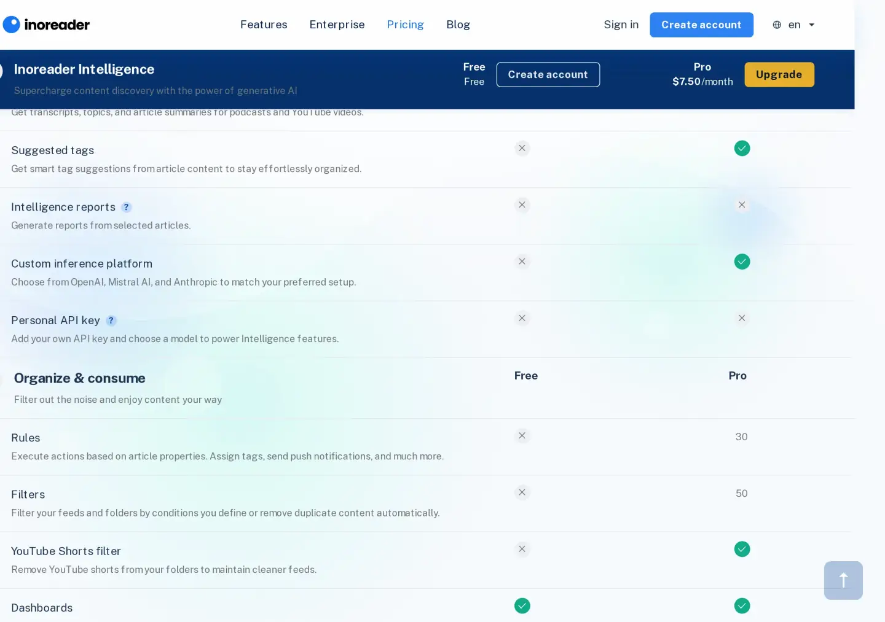The height and width of the screenshot is (622, 885).
Task: Click the Suggested tags feature title
Action: [x=53, y=150]
